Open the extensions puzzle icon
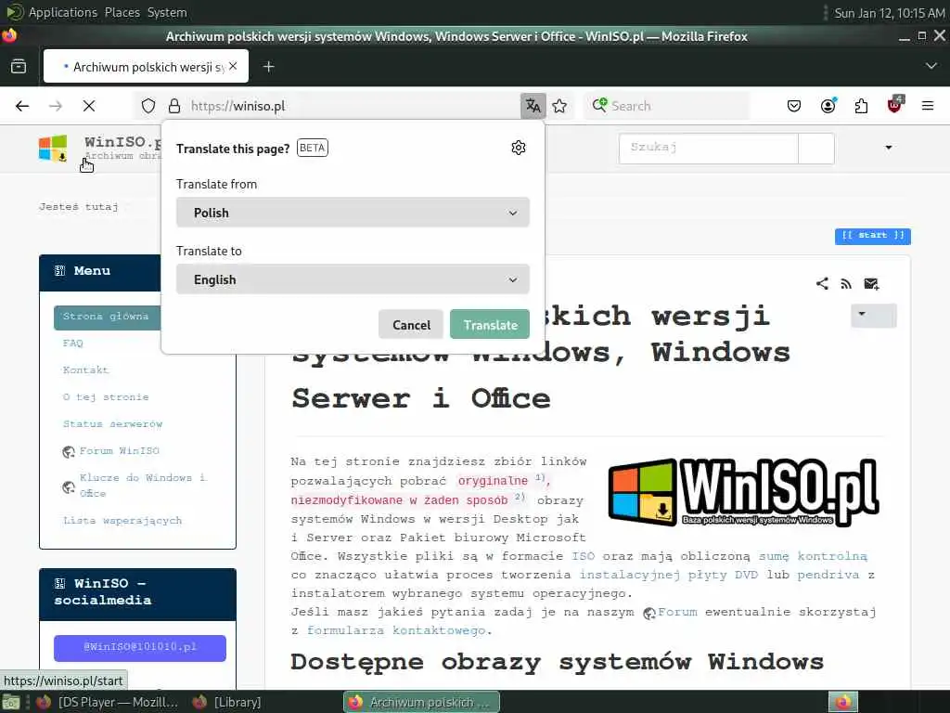This screenshot has height=713, width=950. click(x=861, y=106)
